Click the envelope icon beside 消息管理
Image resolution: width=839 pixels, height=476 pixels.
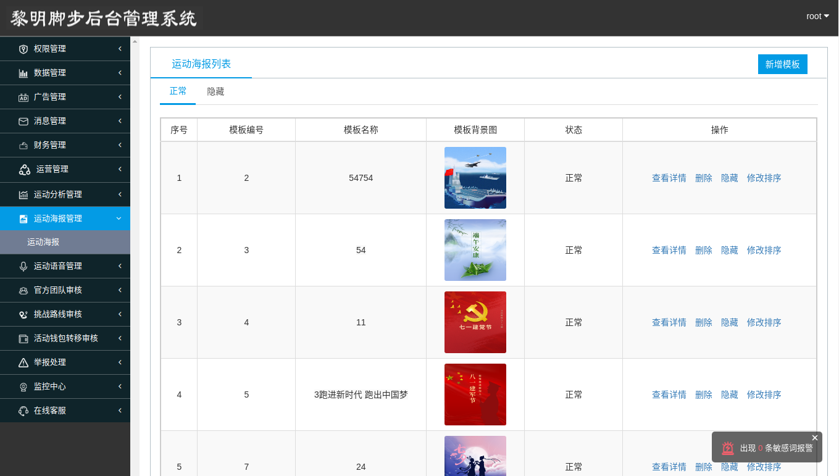[23, 121]
